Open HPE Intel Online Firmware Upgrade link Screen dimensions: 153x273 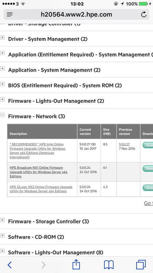[37, 151]
